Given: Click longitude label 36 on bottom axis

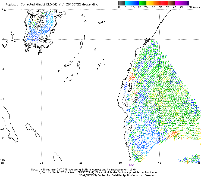Looking at the screenshot, I should click(x=81, y=163).
